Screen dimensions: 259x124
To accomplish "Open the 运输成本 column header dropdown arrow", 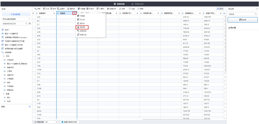I will [54, 14].
